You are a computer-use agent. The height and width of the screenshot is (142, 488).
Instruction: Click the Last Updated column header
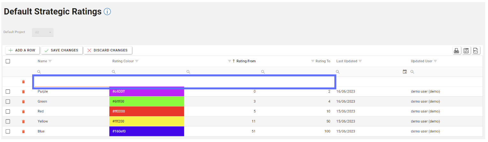[346, 61]
